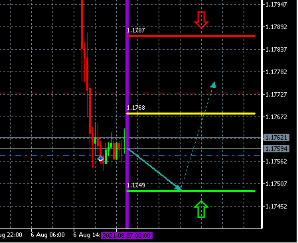This screenshot has width=298, height=243.
Task: Select the red 1.1787 resistance line
Action: click(x=191, y=36)
